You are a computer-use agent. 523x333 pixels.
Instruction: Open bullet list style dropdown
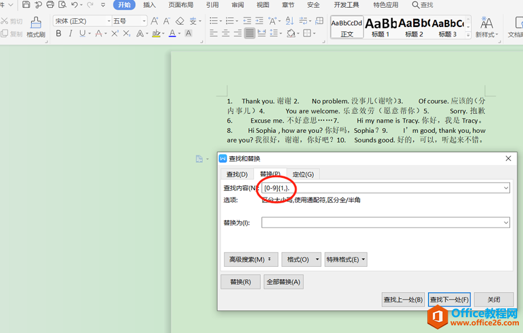(220, 21)
